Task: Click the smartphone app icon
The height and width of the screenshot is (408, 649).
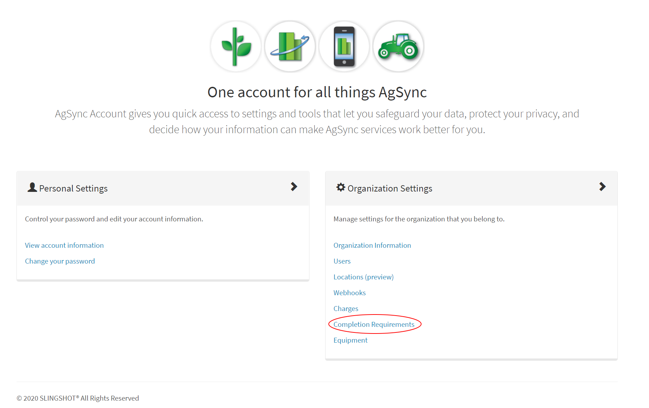Action: tap(344, 46)
